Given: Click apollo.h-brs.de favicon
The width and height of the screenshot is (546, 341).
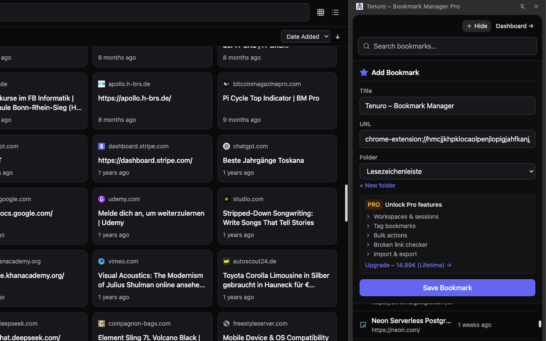Looking at the screenshot, I should [x=102, y=84].
